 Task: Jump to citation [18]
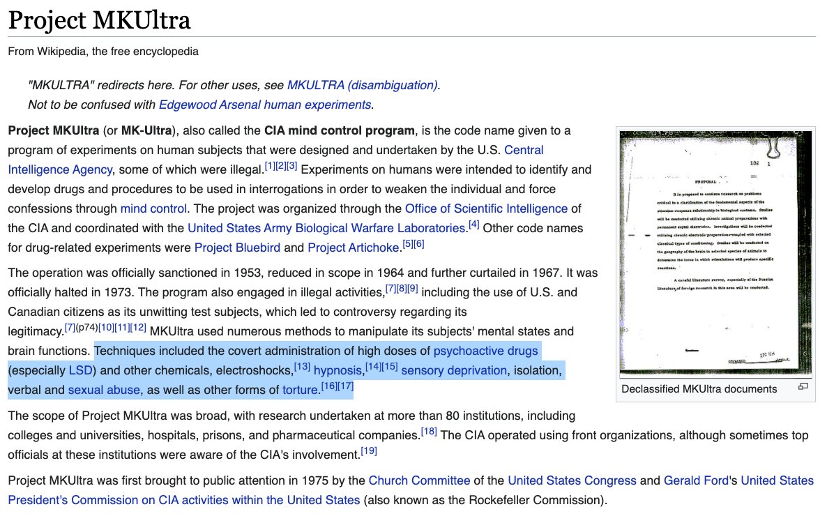(429, 432)
